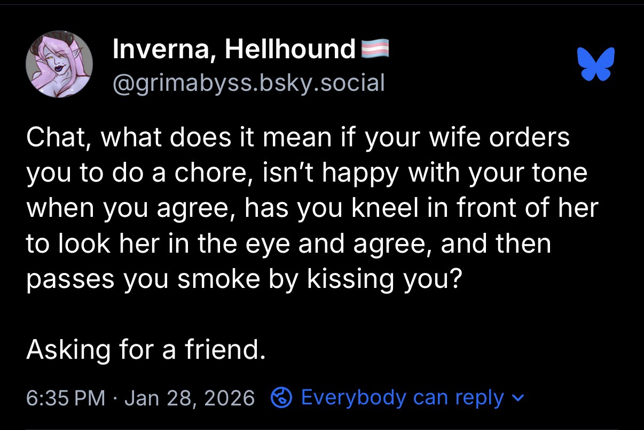Click the 6:35 PM timestamp

[65, 398]
